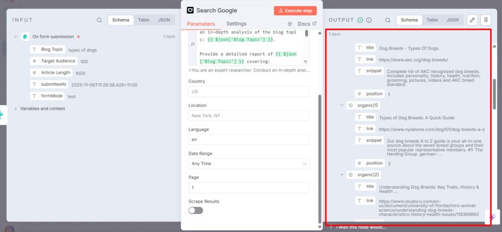Click the fx expression icon beside query
The width and height of the screenshot is (502, 232).
(193, 44)
